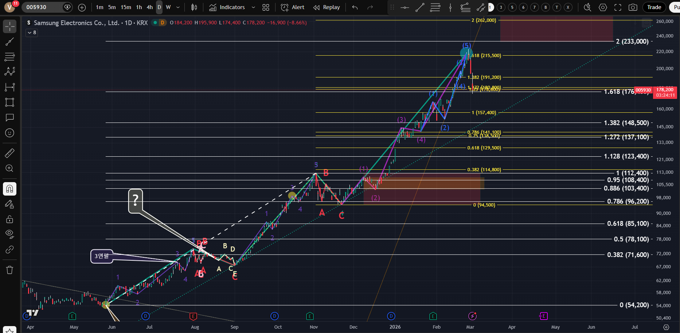Click the trash icon to remove drawings
Screen dimensions: 680x333
coord(9,270)
